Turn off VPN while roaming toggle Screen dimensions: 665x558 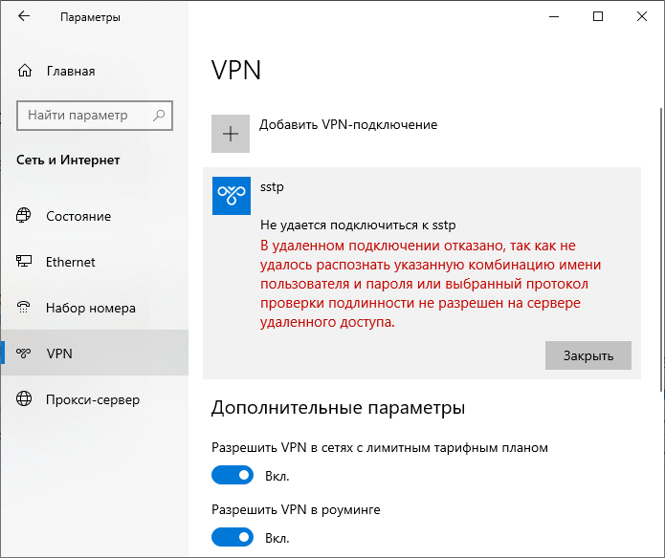point(233,537)
